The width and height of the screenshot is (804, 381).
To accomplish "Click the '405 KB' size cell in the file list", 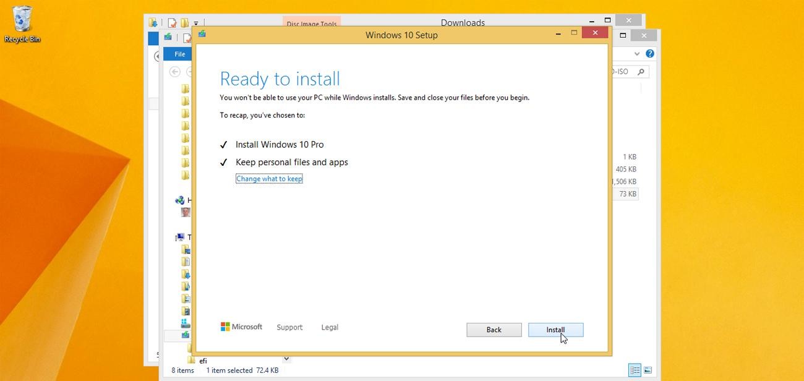I will pos(626,169).
